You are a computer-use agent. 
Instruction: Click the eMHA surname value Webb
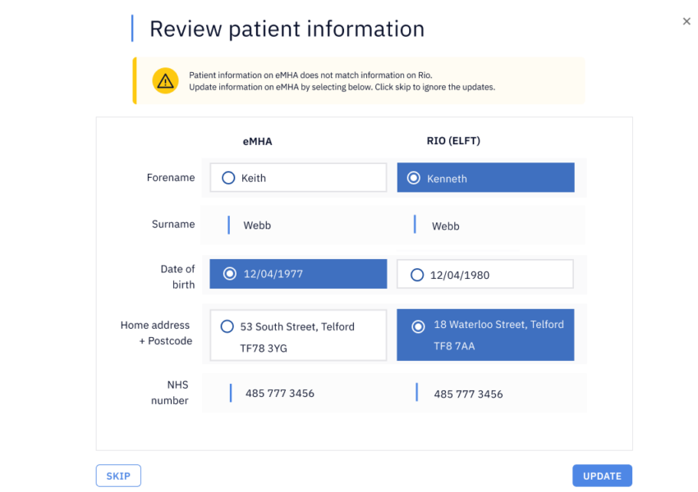(x=257, y=225)
